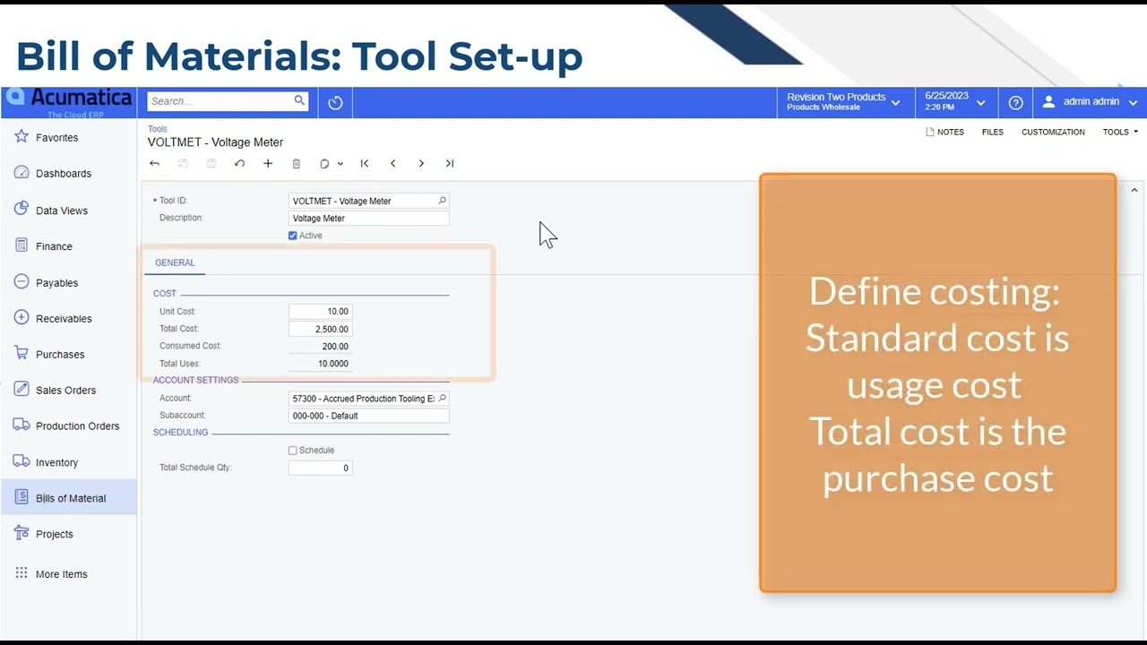Click the delete trash icon
The width and height of the screenshot is (1147, 645).
coord(296,164)
